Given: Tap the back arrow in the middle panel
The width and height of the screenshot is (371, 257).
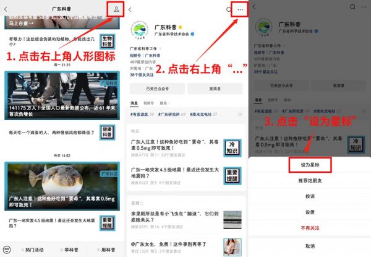Looking at the screenshot, I should [130, 10].
